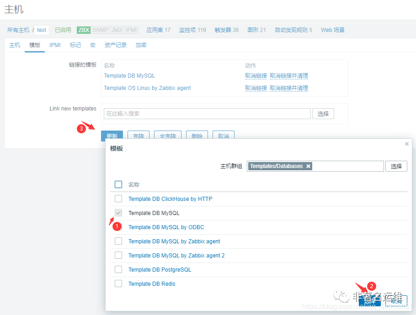This screenshot has height=315, width=416.
Task: Check Template DB MySQL by Zabbix agent checkbox
Action: pyautogui.click(x=118, y=241)
